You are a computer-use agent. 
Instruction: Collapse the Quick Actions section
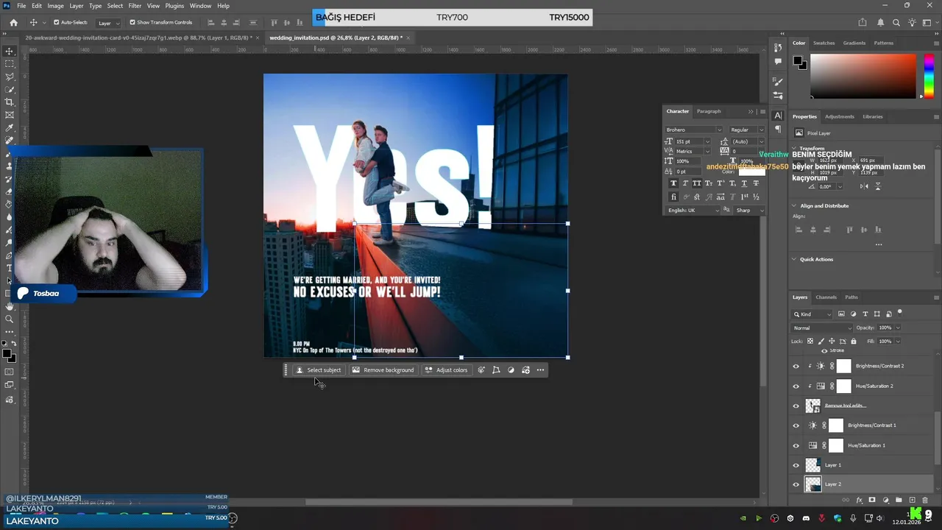[795, 259]
